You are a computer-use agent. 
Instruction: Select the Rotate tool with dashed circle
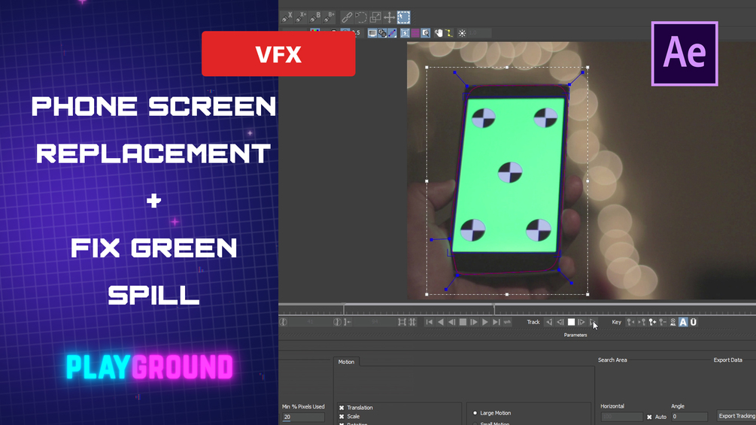click(361, 17)
